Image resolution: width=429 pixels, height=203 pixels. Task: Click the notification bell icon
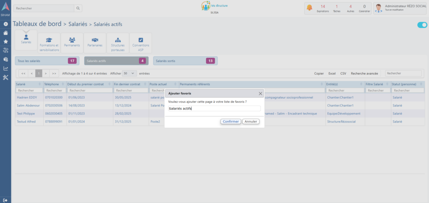point(310,8)
